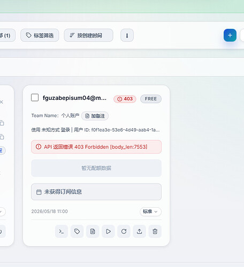Image resolution: width=244 pixels, height=267 pixels.
Task: Select the fguzabepisum04 account checkbox
Action: (35, 98)
